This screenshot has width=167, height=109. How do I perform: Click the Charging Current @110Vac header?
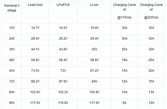(x=124, y=13)
